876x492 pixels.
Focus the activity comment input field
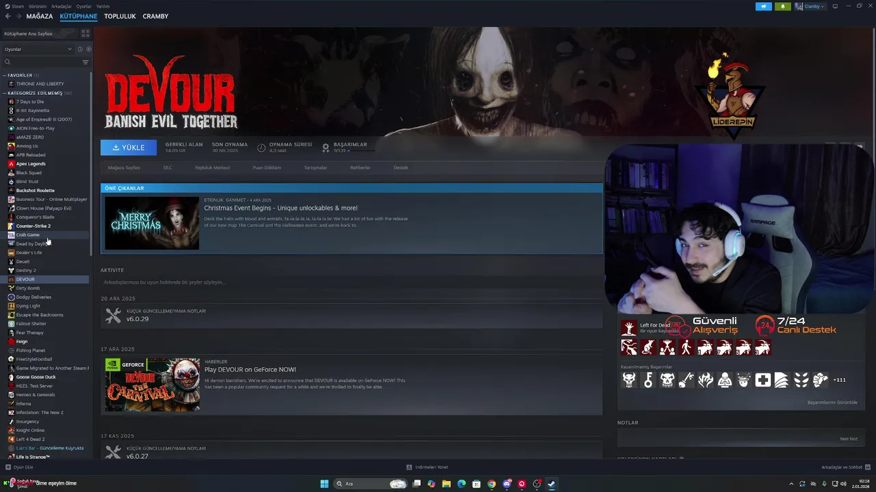(352, 282)
